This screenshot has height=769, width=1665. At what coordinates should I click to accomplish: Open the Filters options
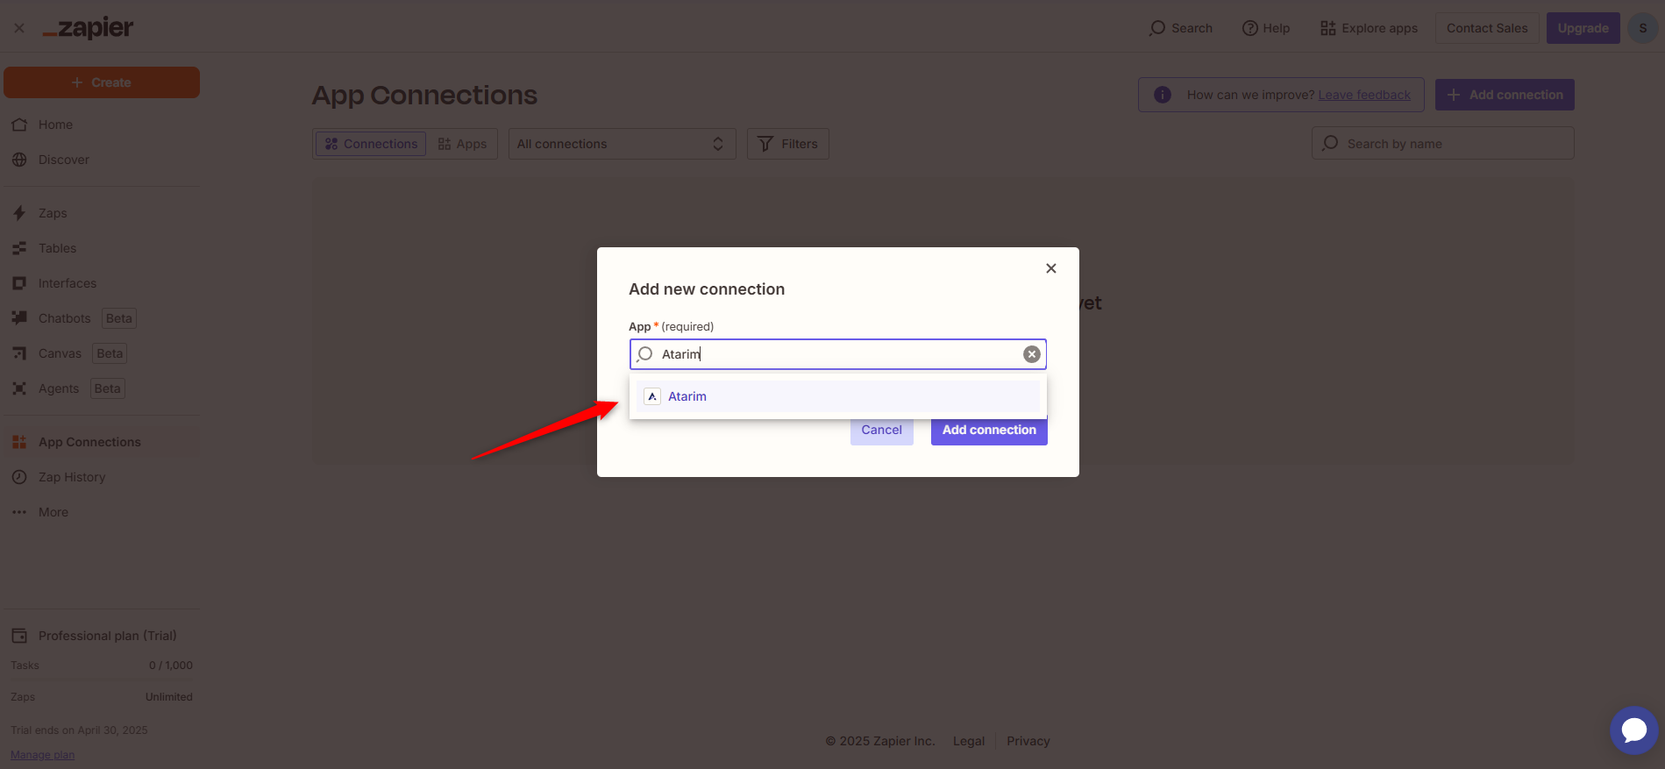click(787, 144)
